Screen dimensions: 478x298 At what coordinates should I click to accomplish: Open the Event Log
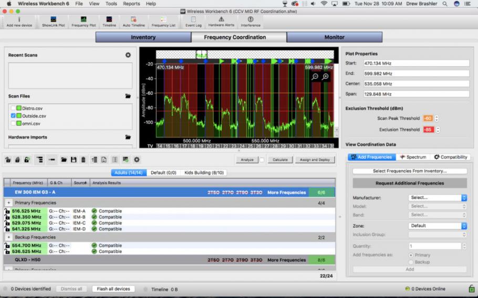click(x=193, y=22)
